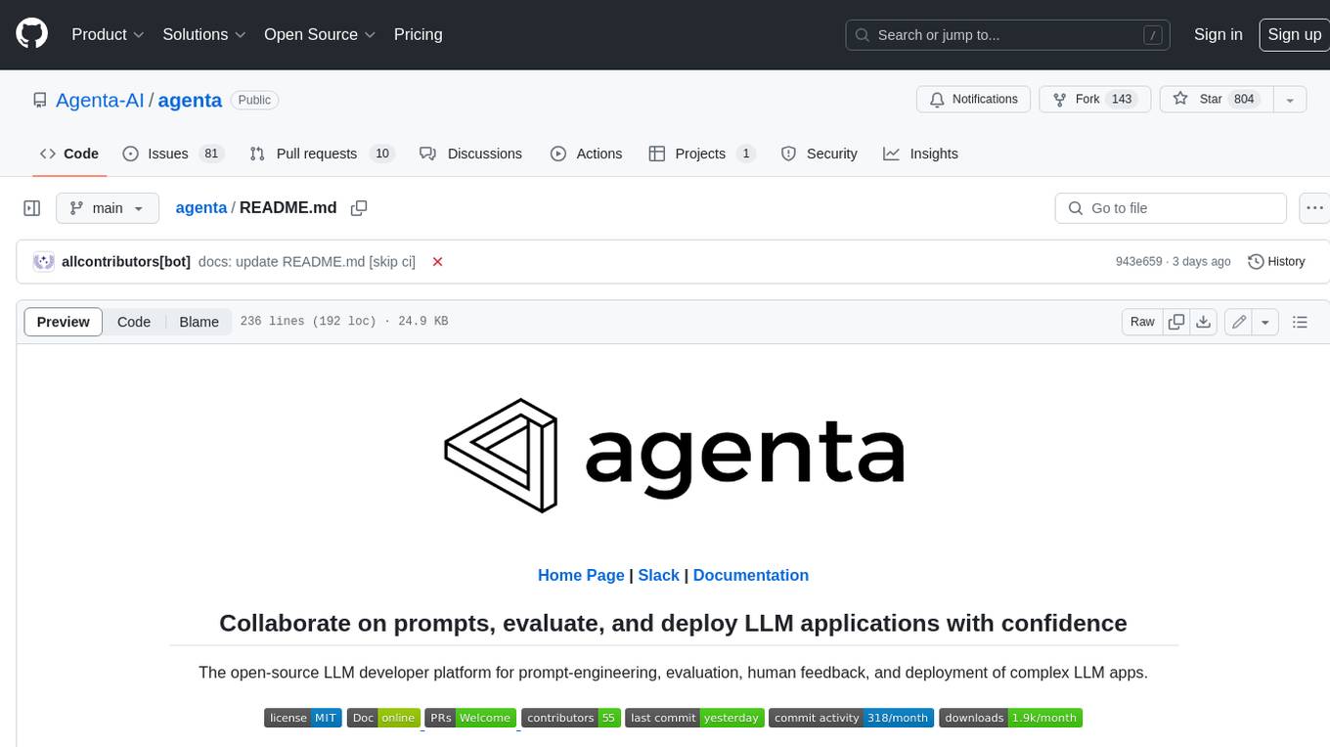1330x747 pixels.
Task: Open the star lists dropdown arrow
Action: 1290,99
